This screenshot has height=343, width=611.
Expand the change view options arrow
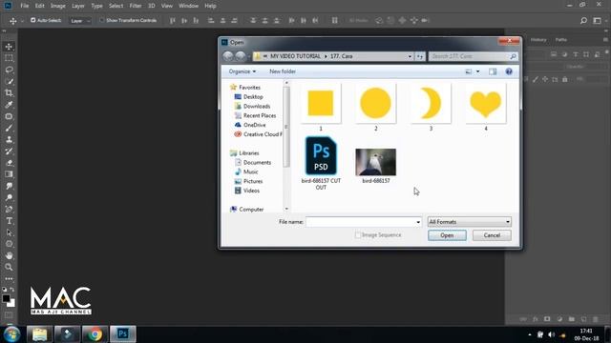478,71
